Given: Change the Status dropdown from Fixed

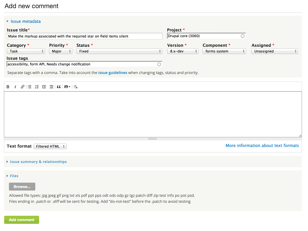Looking at the screenshot, I should click(119, 51).
